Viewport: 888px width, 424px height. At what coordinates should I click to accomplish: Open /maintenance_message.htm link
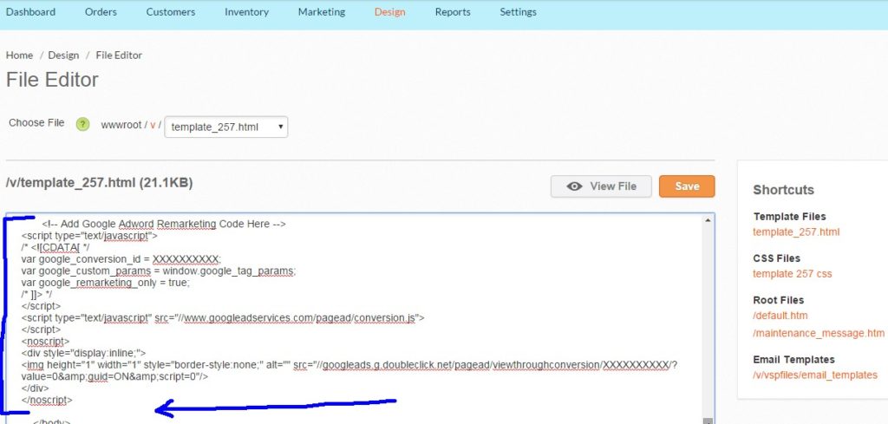tap(819, 333)
